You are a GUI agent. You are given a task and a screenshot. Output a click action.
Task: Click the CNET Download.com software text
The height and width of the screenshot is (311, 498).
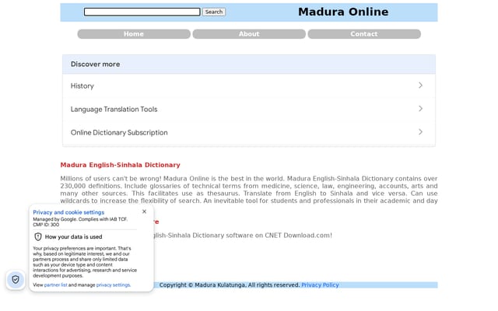click(x=243, y=236)
